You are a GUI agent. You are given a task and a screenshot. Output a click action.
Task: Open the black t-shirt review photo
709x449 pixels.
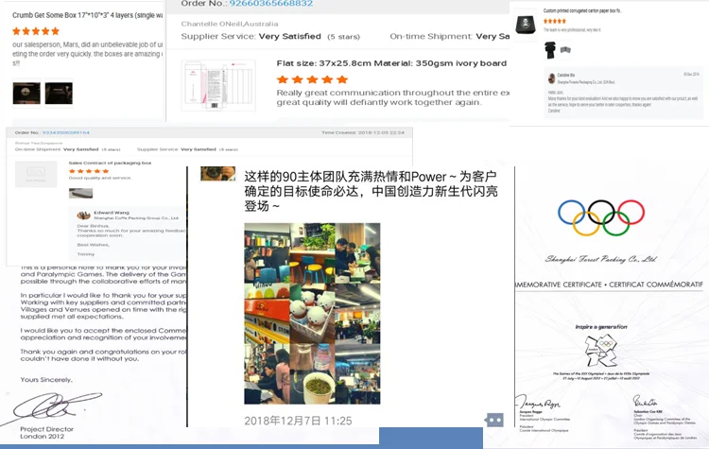[x=549, y=49]
